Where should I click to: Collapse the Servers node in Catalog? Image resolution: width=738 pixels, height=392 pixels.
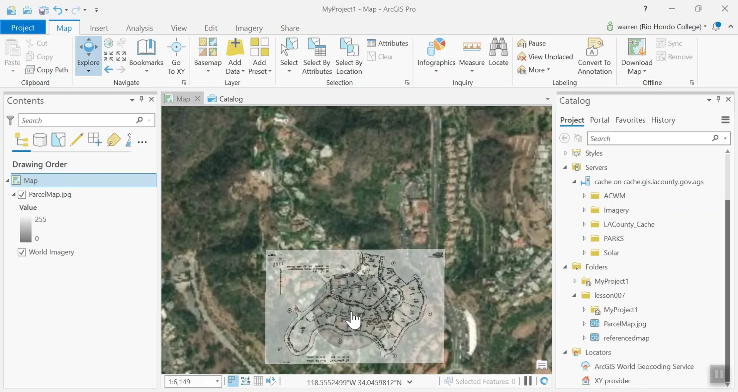click(565, 167)
